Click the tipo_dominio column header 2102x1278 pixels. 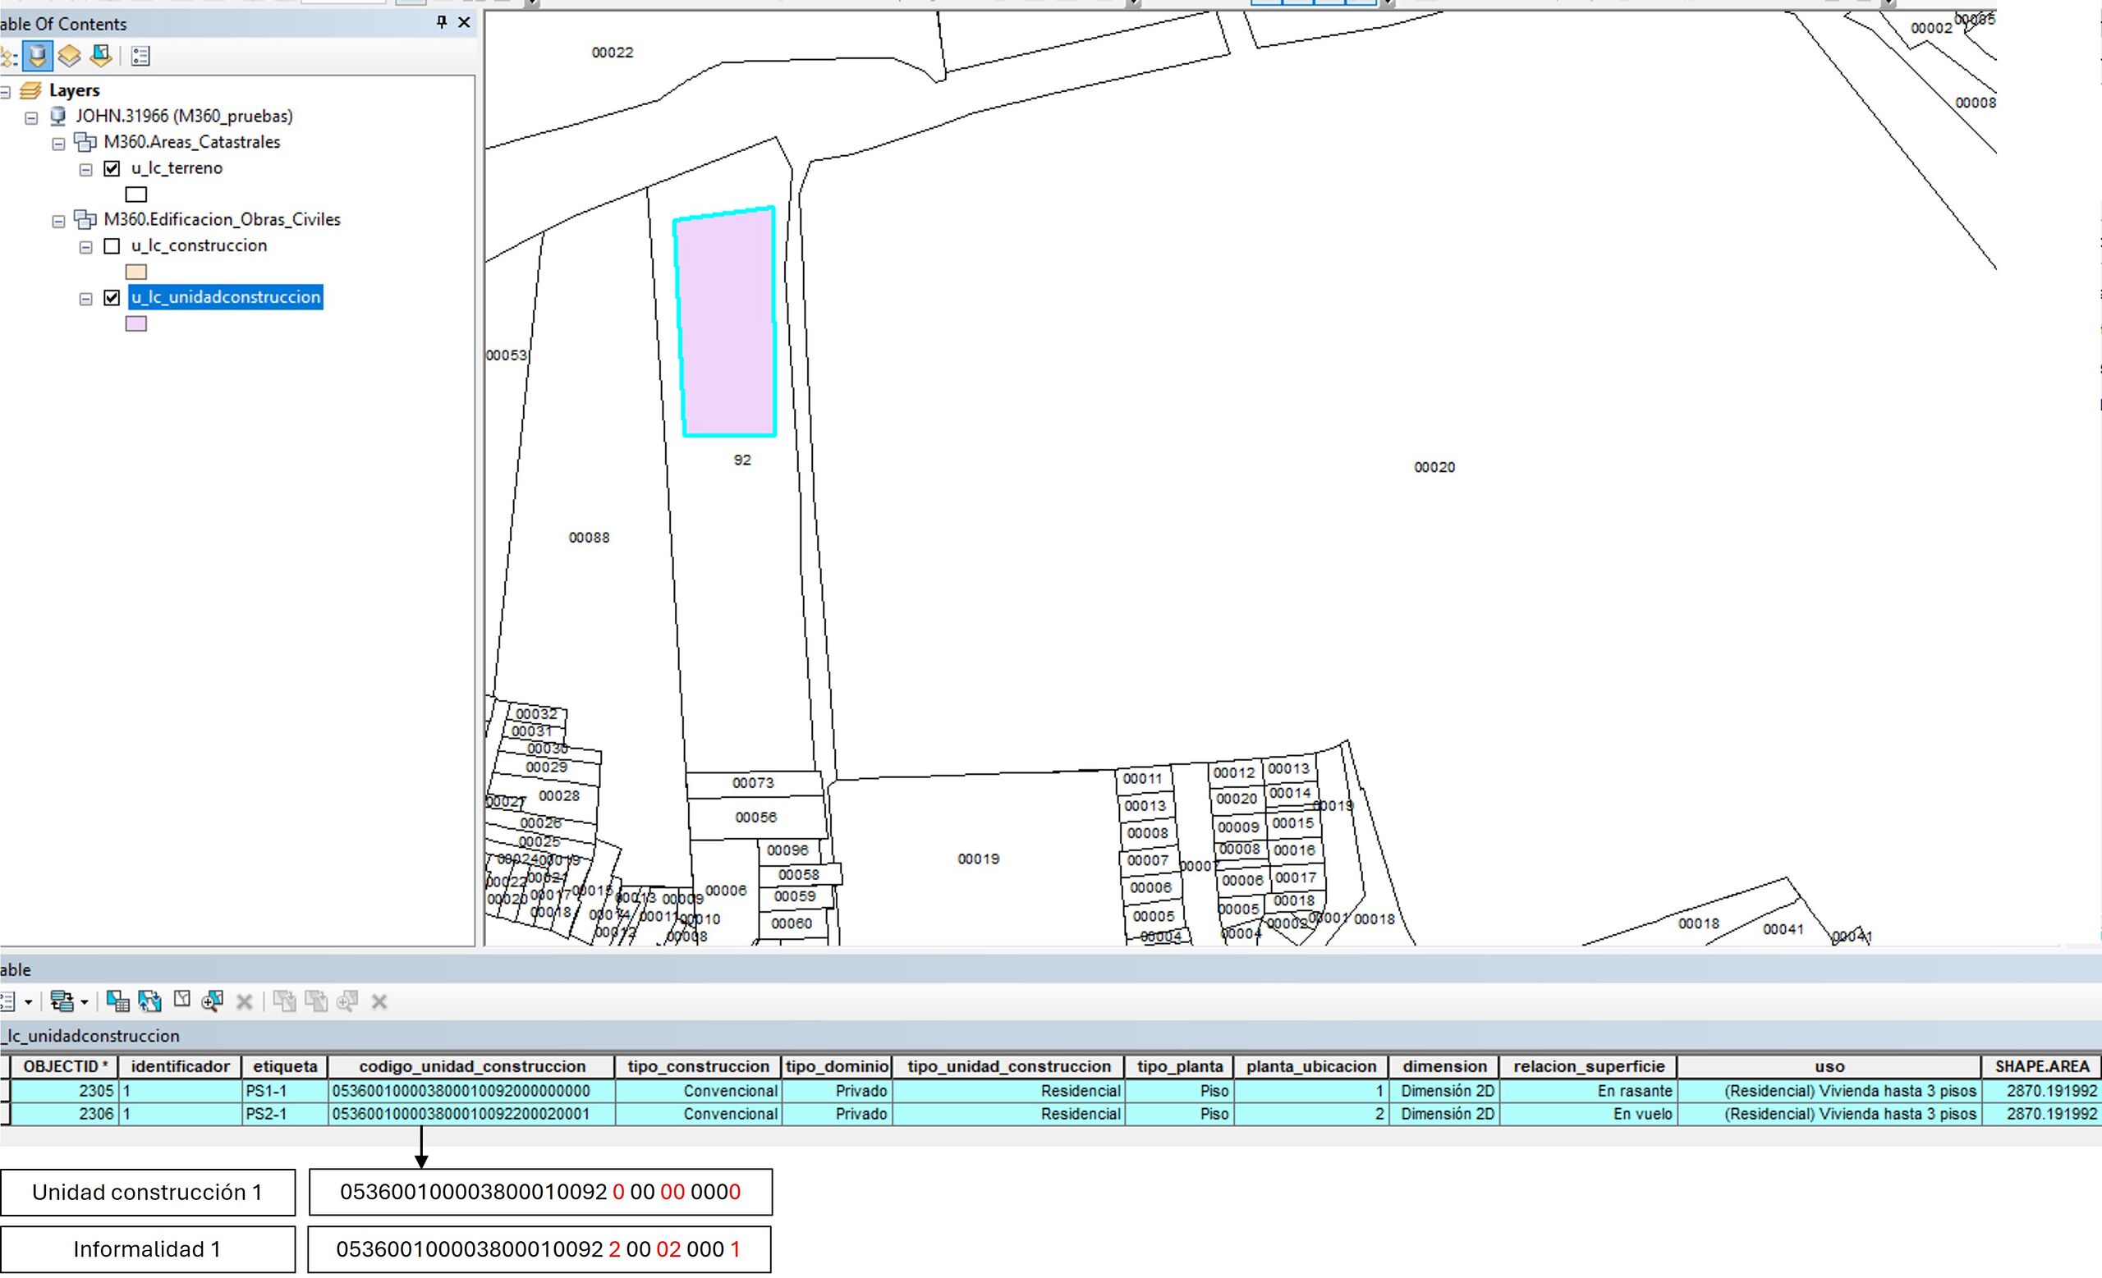[x=837, y=1066]
